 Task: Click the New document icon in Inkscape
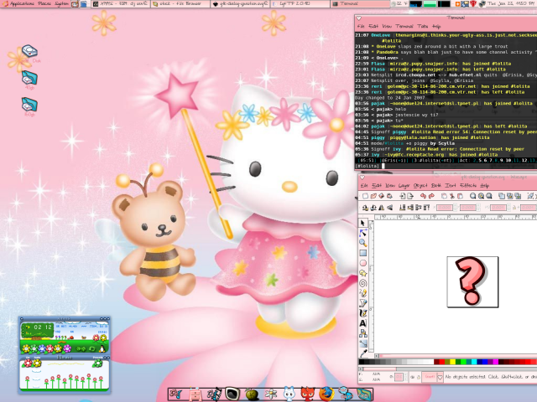(x=365, y=196)
